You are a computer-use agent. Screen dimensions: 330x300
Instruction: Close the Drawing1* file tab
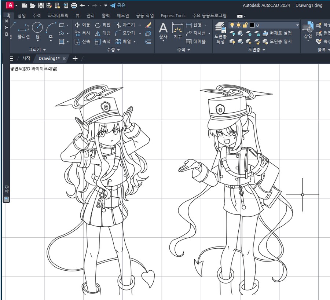[x=64, y=59]
